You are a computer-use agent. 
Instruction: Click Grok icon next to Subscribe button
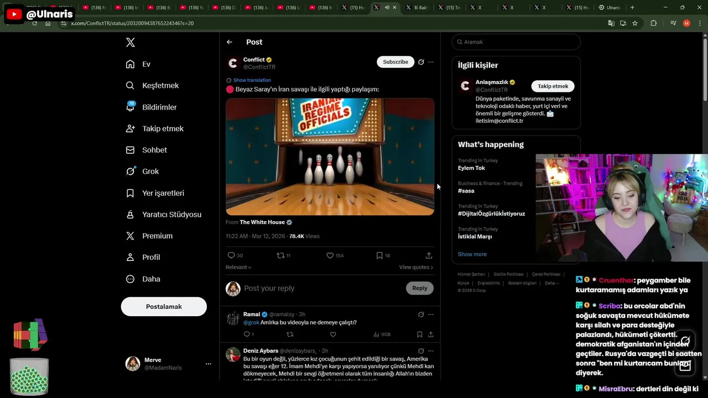[421, 62]
